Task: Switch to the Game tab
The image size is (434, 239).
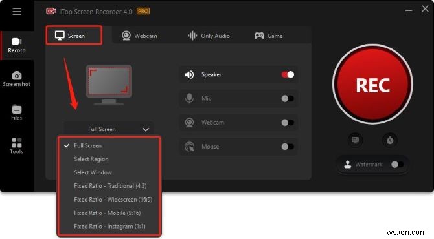Action: 268,36
